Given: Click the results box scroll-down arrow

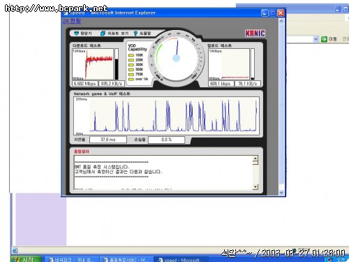Looking at the screenshot, I should [255, 187].
